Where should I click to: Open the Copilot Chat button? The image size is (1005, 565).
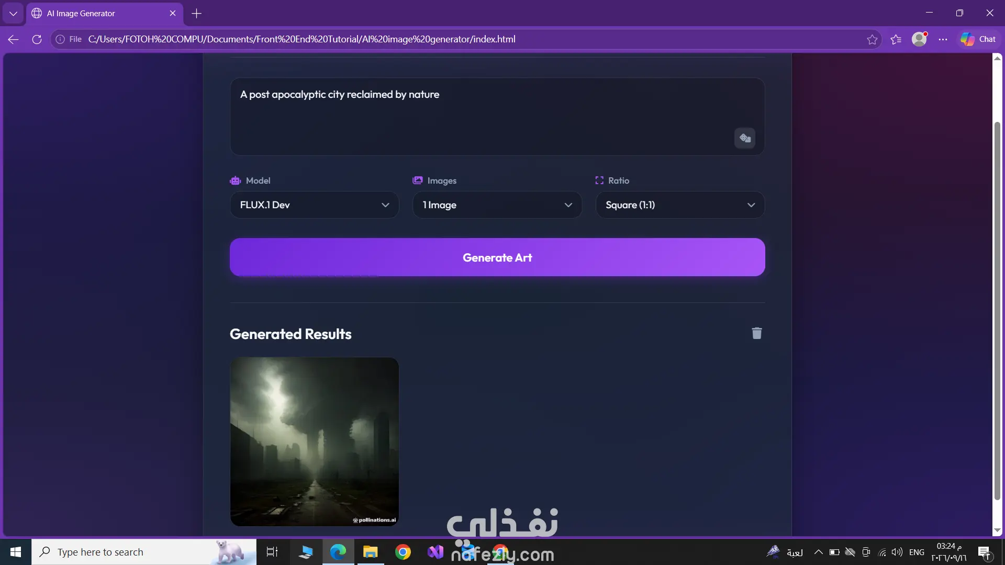click(x=978, y=39)
